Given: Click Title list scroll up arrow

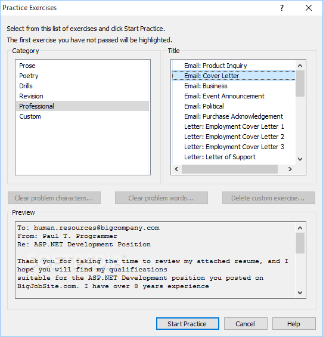Looking at the screenshot, I should pyautogui.click(x=300, y=66).
